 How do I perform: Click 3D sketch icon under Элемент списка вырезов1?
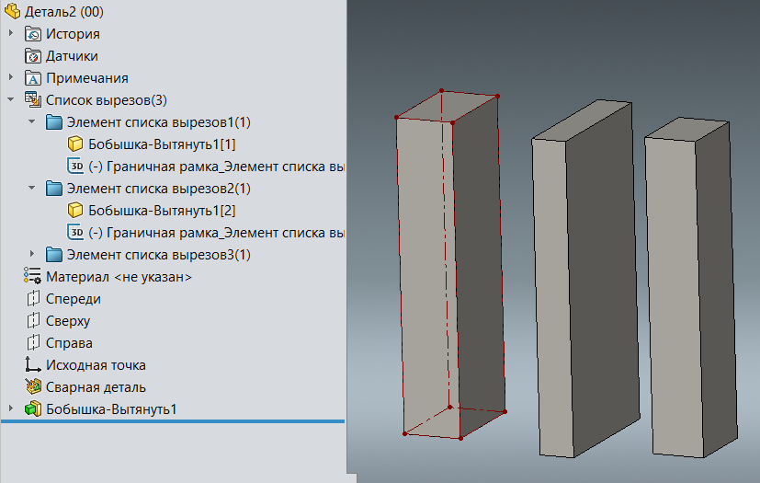(75, 166)
